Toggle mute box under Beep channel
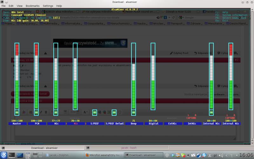Image resolution: width=254 pixels, height=159 pixels. tap(133, 112)
